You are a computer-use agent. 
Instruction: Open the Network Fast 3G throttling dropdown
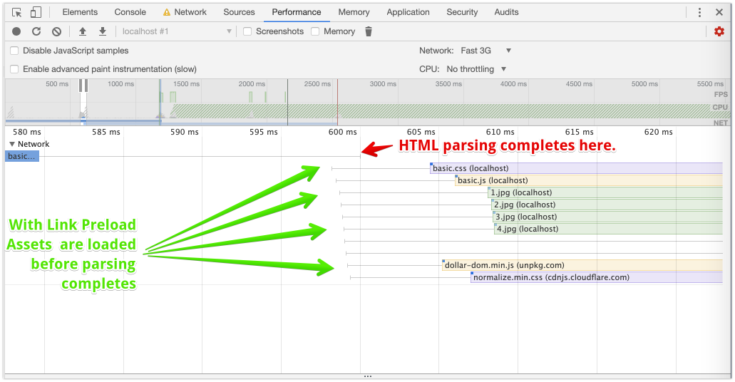pos(486,51)
